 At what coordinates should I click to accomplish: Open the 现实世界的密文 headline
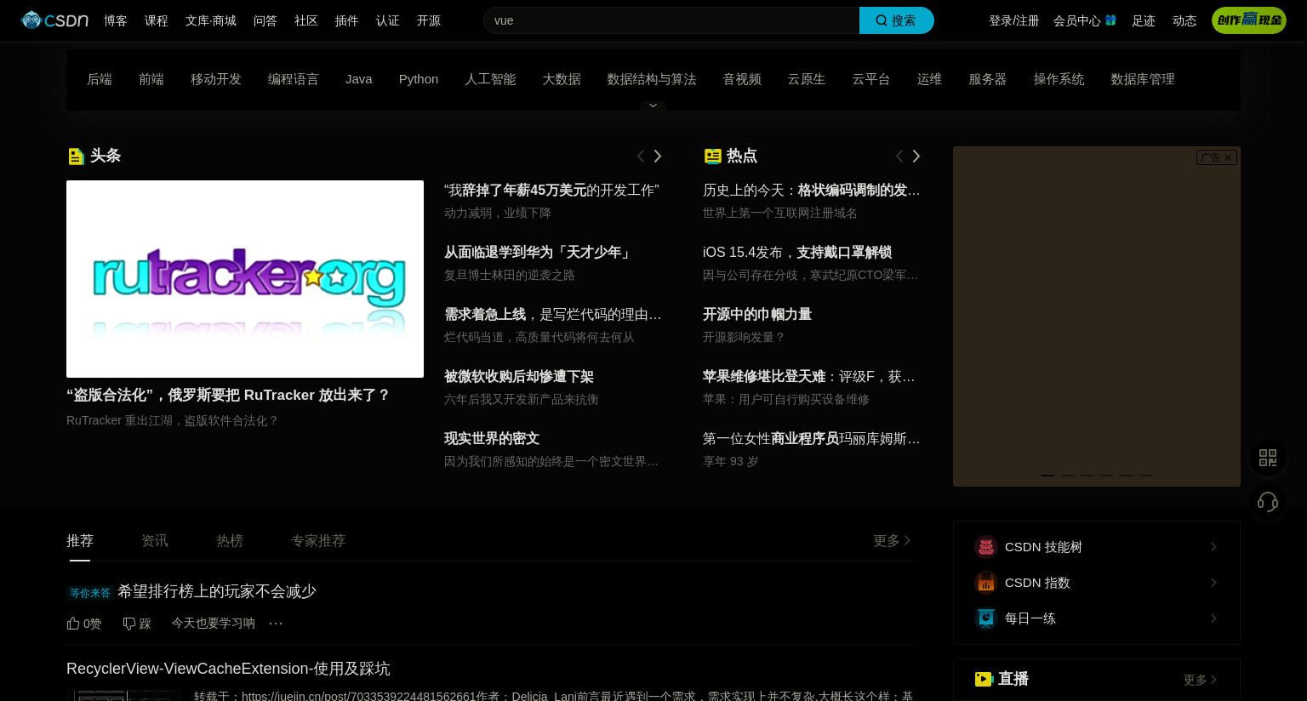(x=492, y=438)
